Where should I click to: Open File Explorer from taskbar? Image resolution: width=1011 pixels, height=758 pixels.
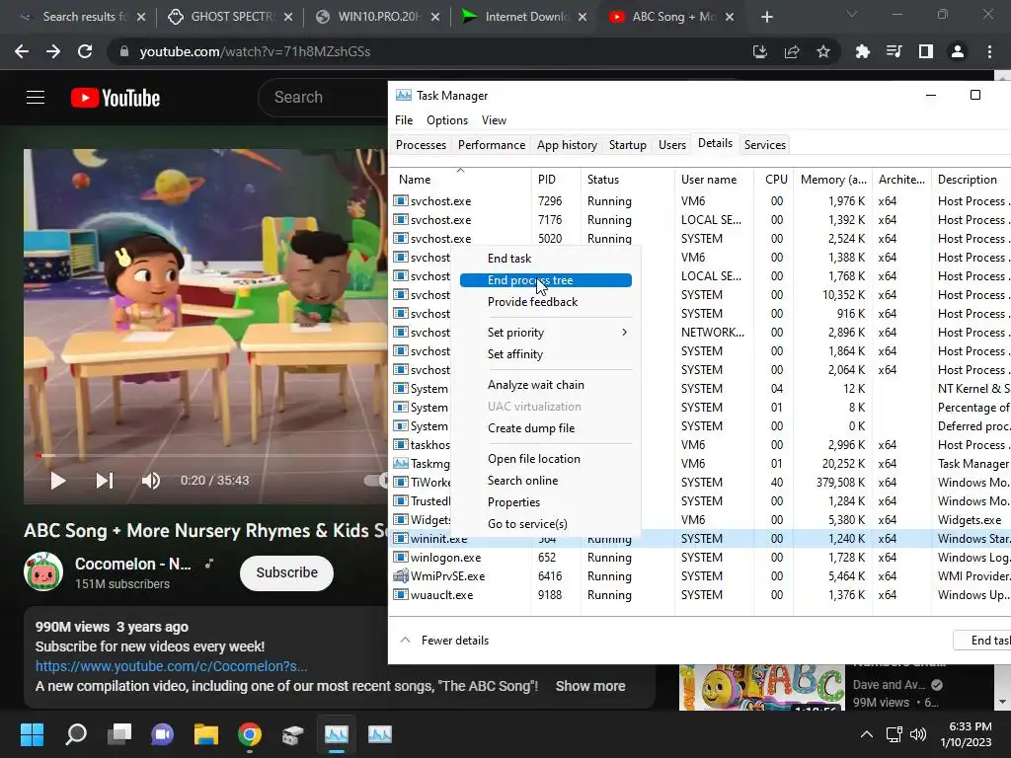click(x=206, y=734)
